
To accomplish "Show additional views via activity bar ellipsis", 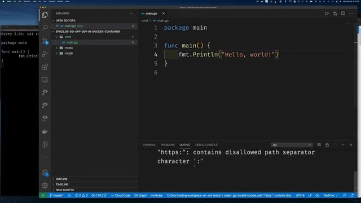I will [x=45, y=157].
